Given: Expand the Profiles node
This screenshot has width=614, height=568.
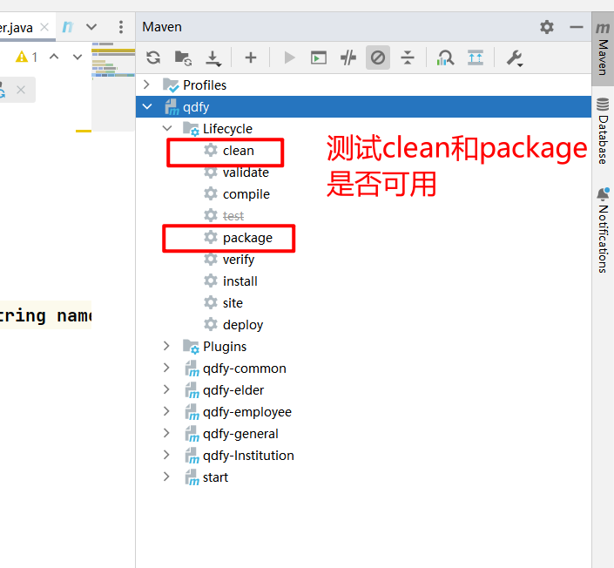Looking at the screenshot, I should [146, 85].
